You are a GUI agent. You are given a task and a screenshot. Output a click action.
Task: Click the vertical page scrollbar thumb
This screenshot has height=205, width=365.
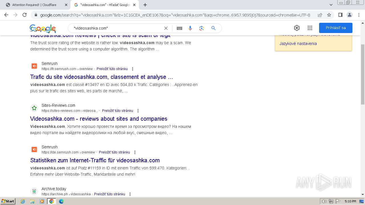coord(363,75)
